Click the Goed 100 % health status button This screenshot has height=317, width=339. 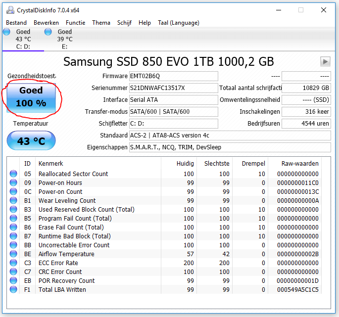coord(31,98)
